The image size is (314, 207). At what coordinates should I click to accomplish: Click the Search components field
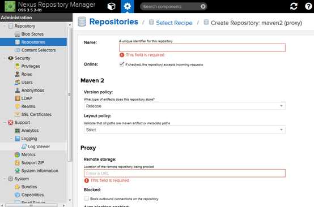pos(170,7)
